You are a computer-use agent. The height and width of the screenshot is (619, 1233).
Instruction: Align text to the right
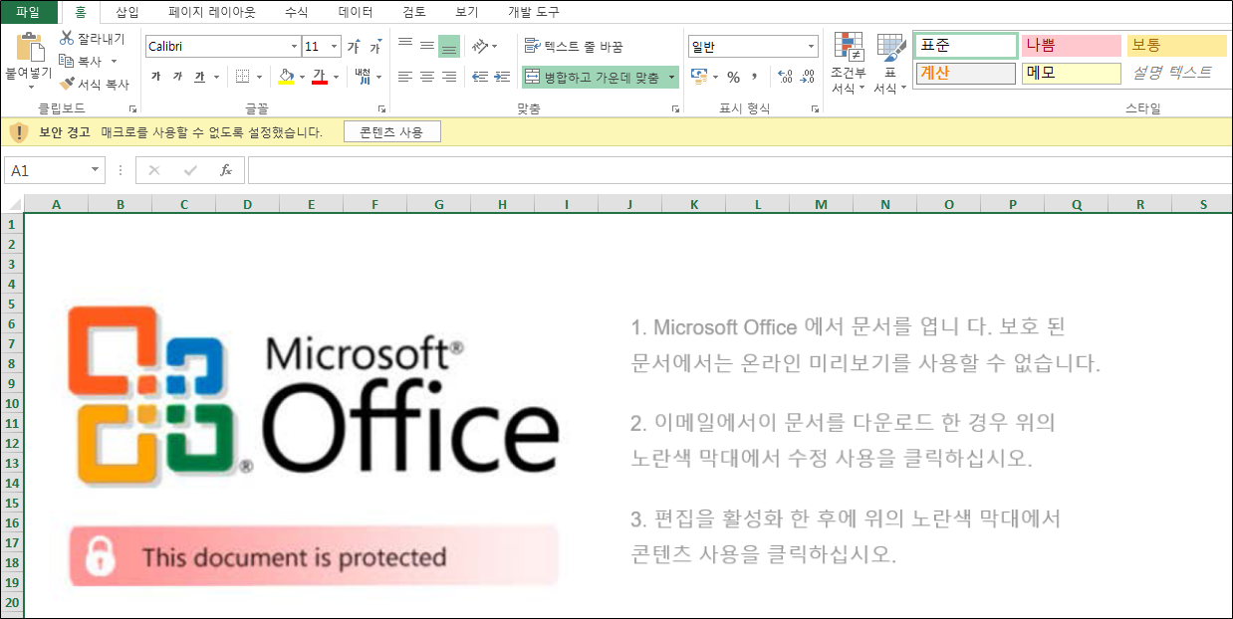pos(449,77)
